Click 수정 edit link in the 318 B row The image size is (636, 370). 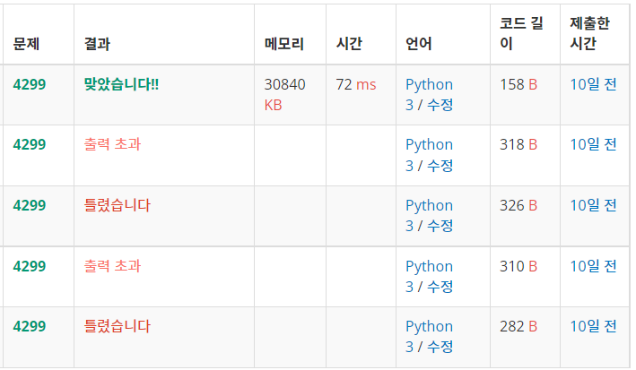coord(440,166)
